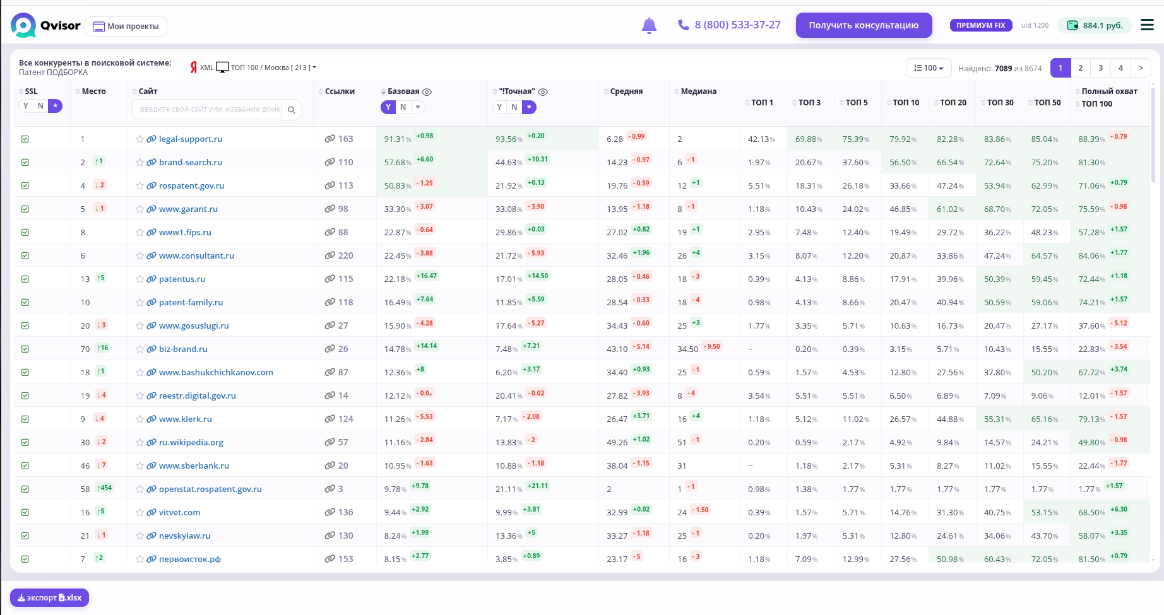Sort the table by Место column
Screen dimensions: 1164x615
pyautogui.click(x=90, y=91)
